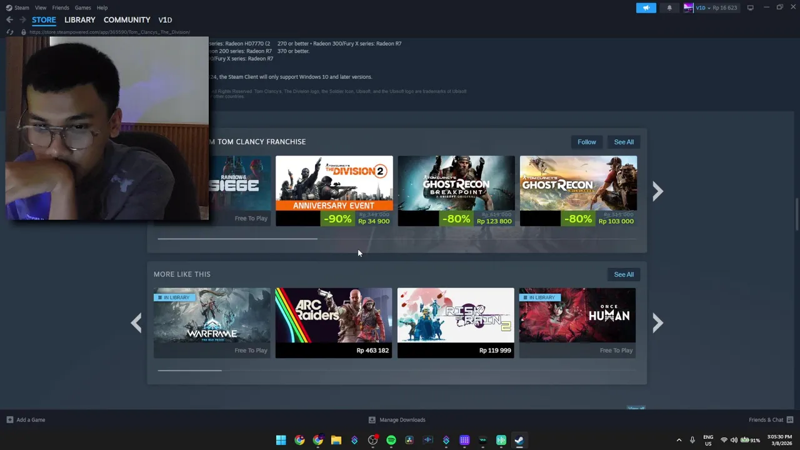This screenshot has height=450, width=800.
Task: Open the Warframe game card
Action: click(x=212, y=323)
